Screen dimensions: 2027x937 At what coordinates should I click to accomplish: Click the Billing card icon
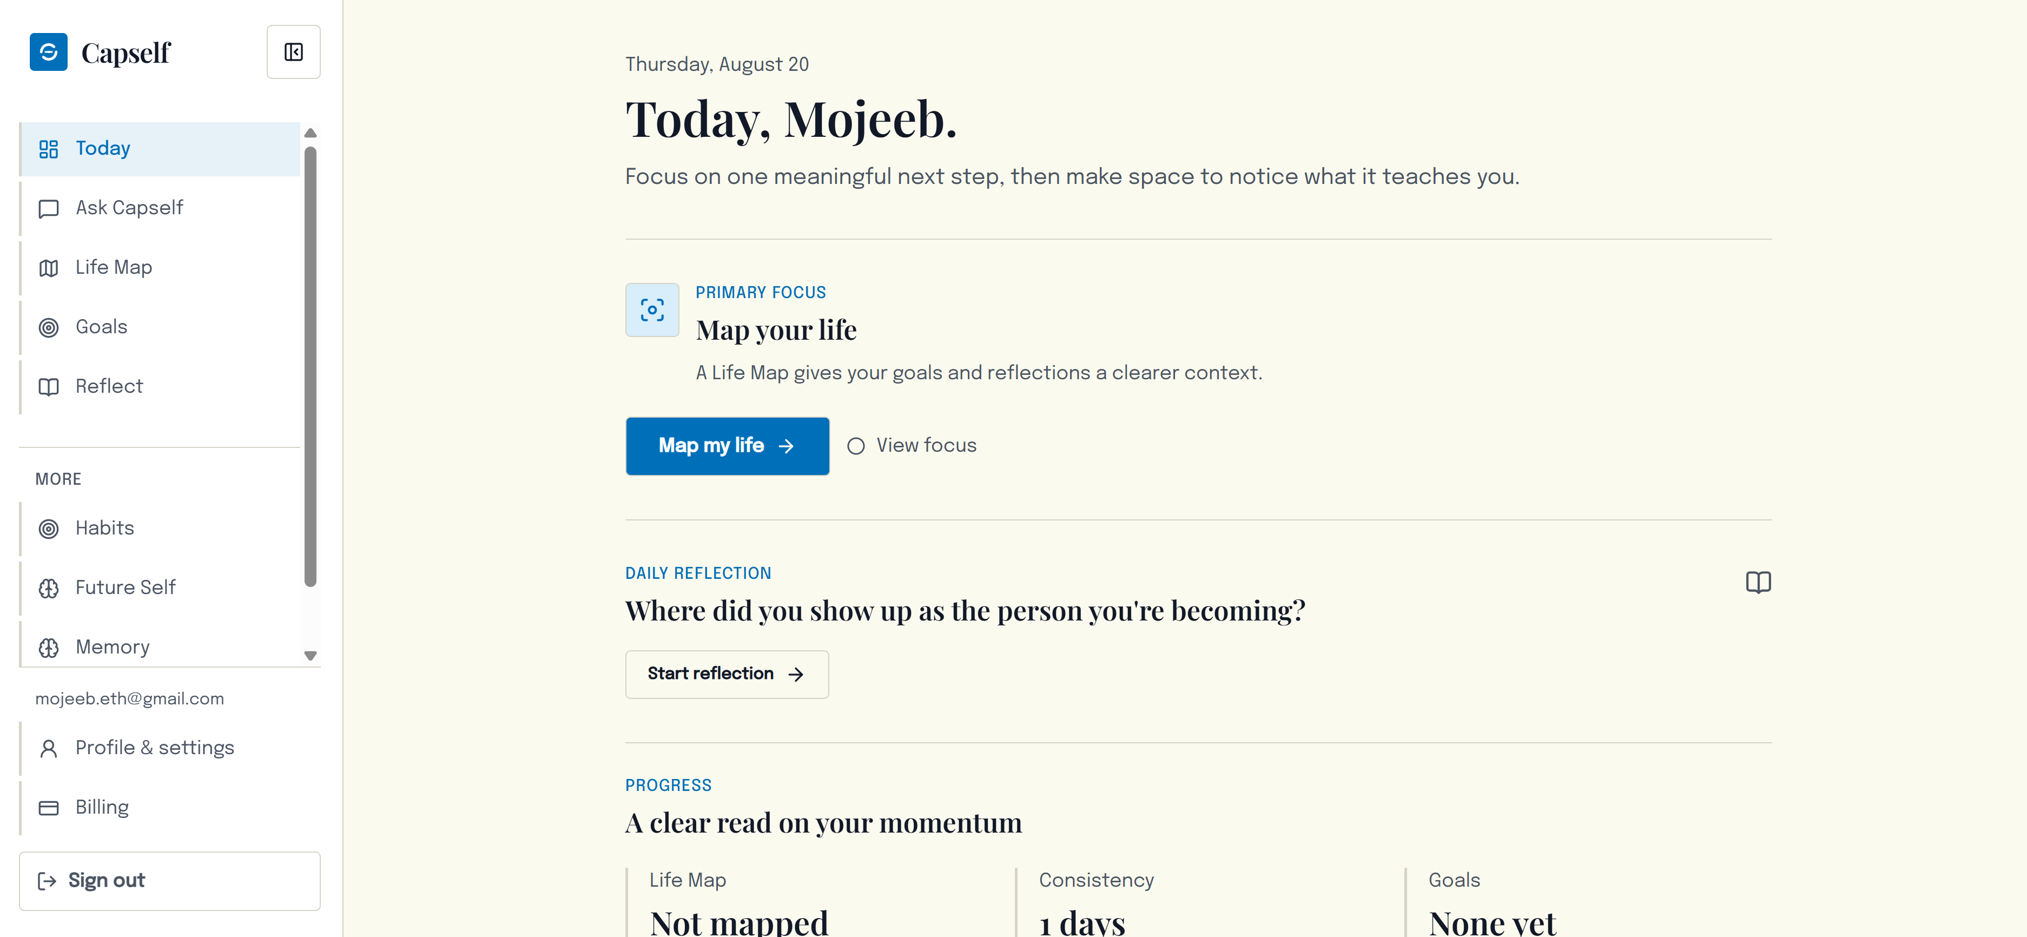tap(49, 808)
